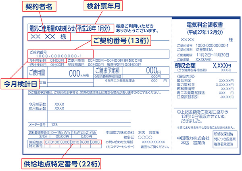Image resolution: width=242 pixels, height=171 pixels.
Task: Click the '燃料費調整' breakdown row
Action: click(205, 89)
